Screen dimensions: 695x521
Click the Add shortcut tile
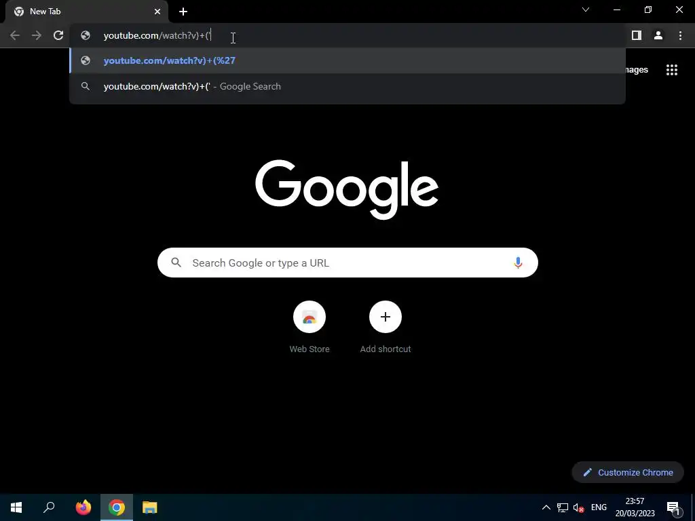[x=386, y=327]
